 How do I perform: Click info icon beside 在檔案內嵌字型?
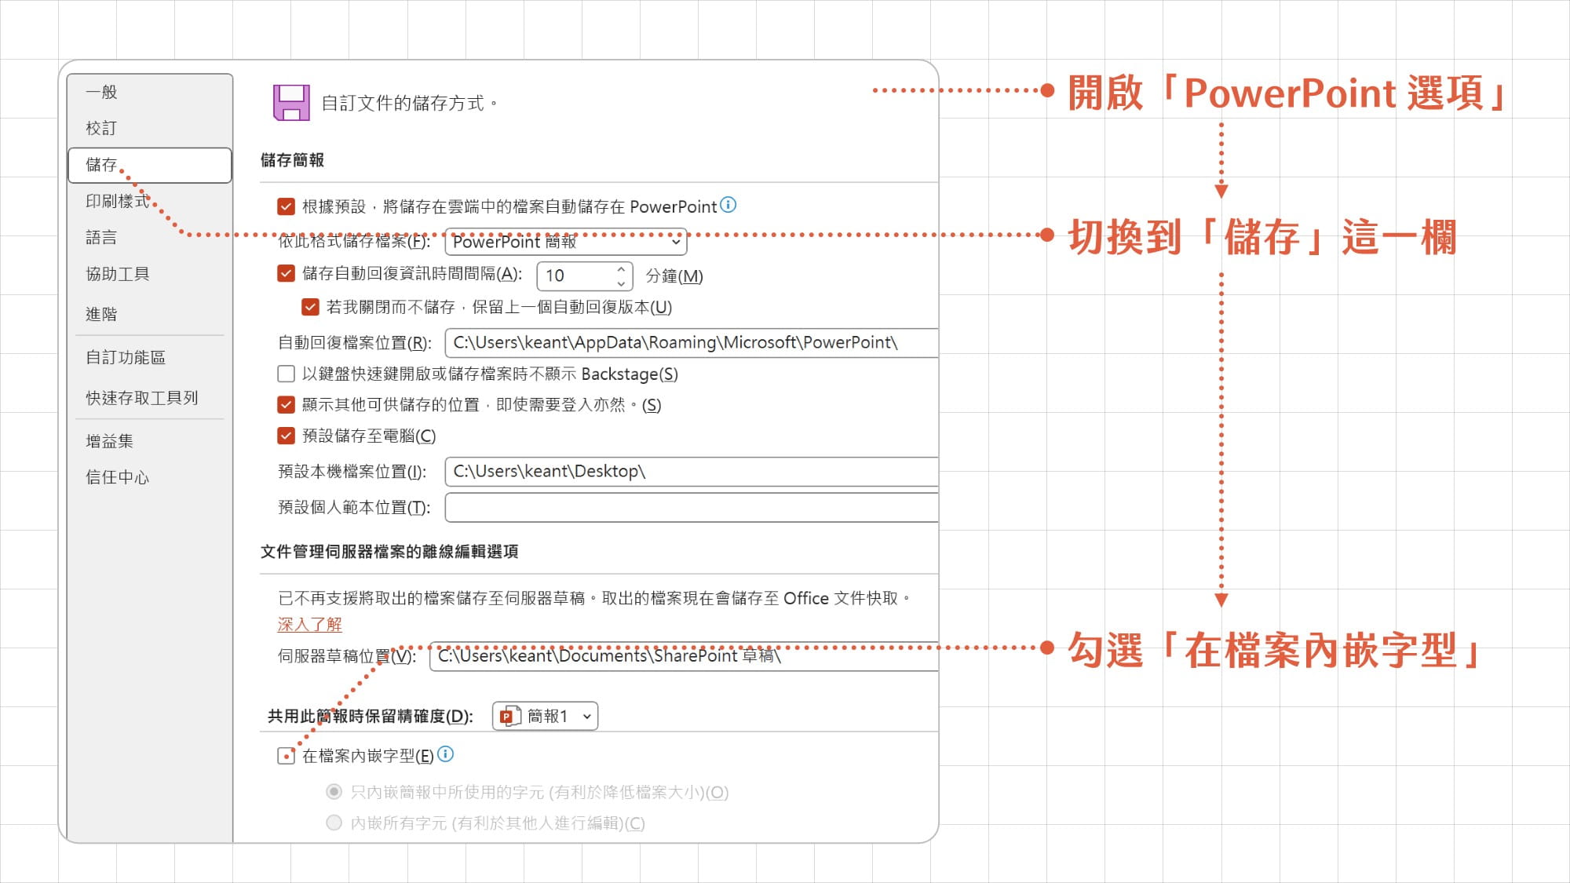tap(445, 754)
